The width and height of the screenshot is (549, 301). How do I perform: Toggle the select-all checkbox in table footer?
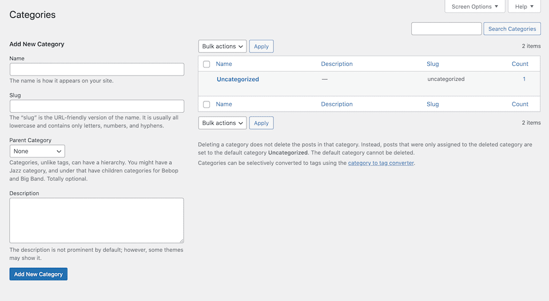point(206,104)
